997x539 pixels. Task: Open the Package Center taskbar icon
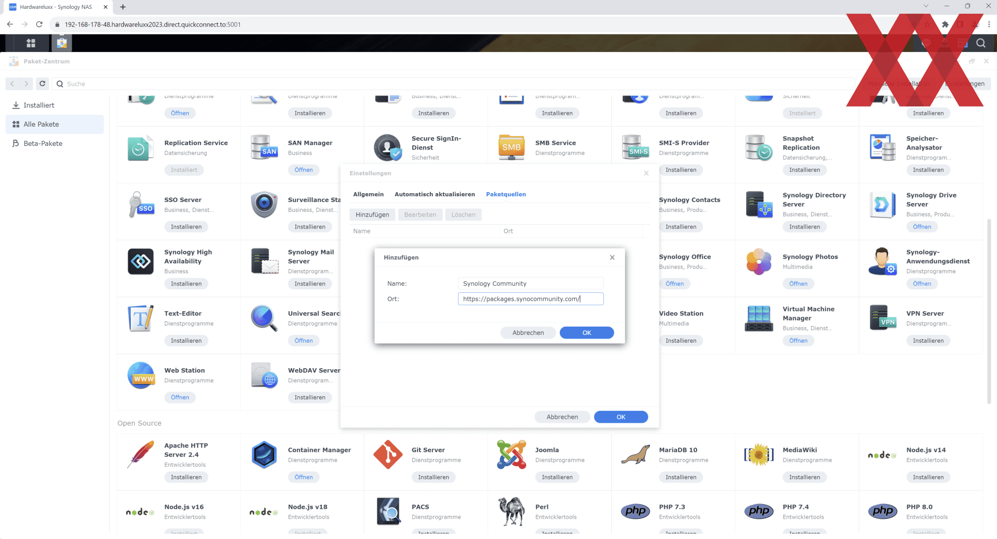point(61,43)
